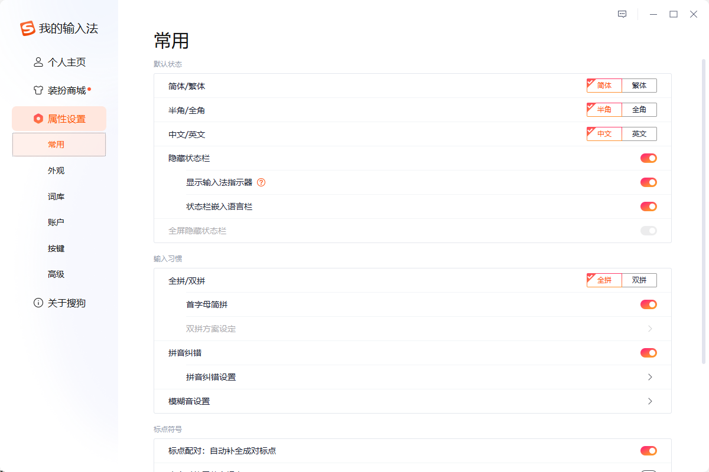Open the 词库 section in sidebar
This screenshot has width=709, height=472.
(x=56, y=196)
